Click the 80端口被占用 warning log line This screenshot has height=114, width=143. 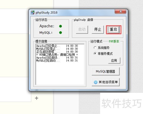pyautogui.click(x=57, y=55)
